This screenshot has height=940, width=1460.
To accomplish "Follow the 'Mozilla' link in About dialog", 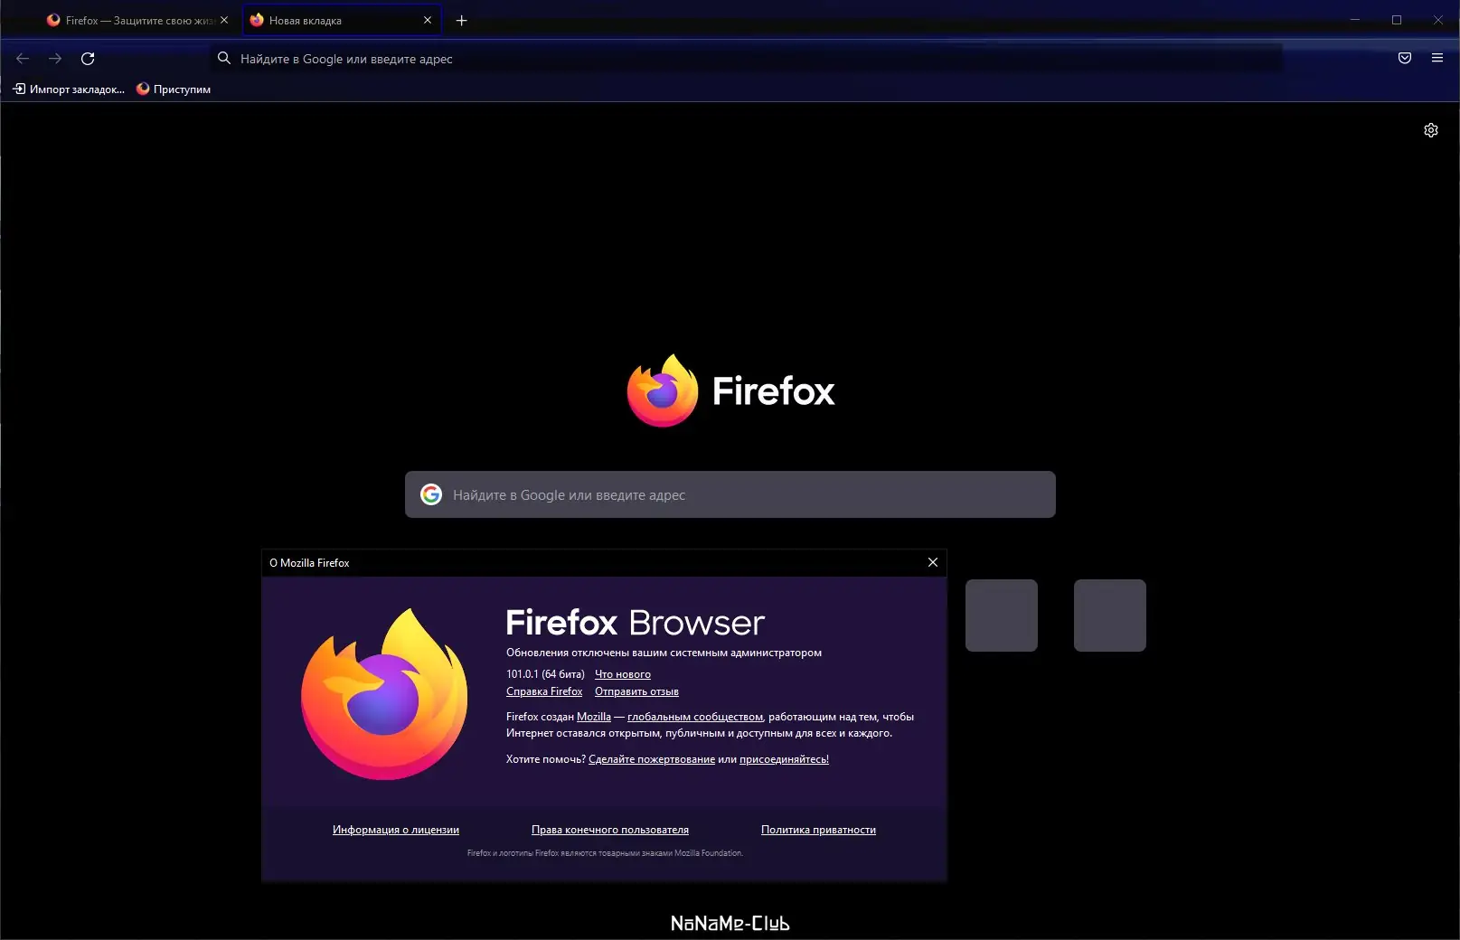I will [x=594, y=717].
